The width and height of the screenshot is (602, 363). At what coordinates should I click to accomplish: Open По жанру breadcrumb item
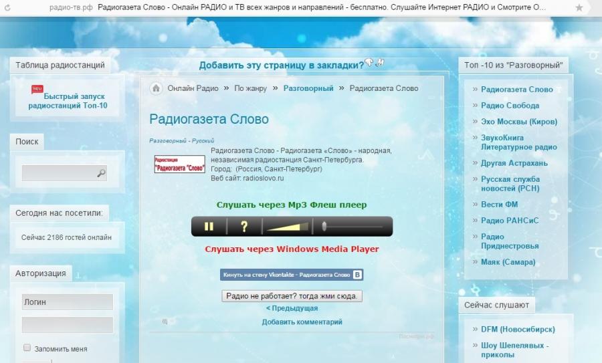[x=245, y=88]
